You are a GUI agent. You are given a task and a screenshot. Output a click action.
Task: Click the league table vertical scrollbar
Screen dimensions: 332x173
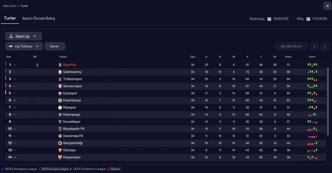click(x=328, y=101)
